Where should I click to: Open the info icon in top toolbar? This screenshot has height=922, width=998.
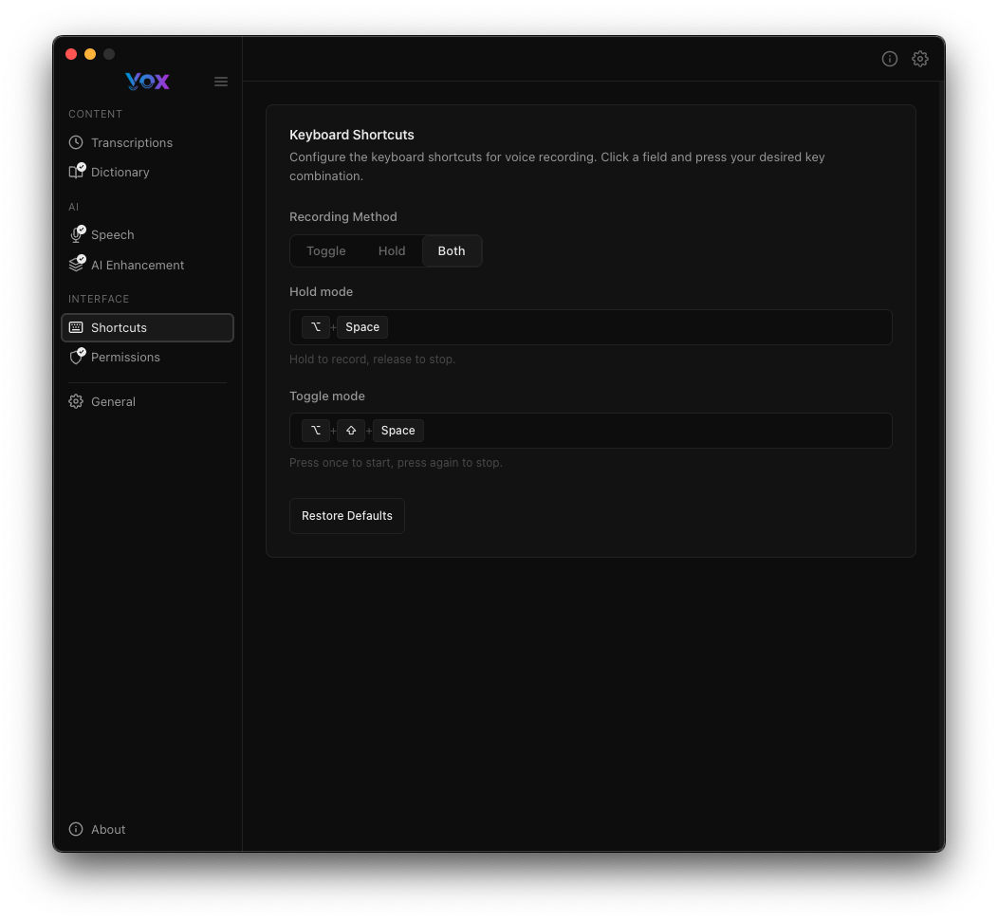pyautogui.click(x=890, y=59)
